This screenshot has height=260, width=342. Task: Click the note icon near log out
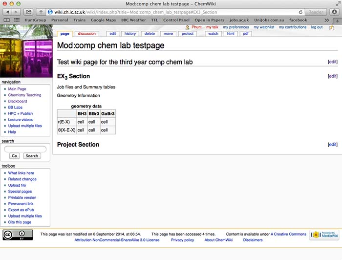tap(332, 27)
